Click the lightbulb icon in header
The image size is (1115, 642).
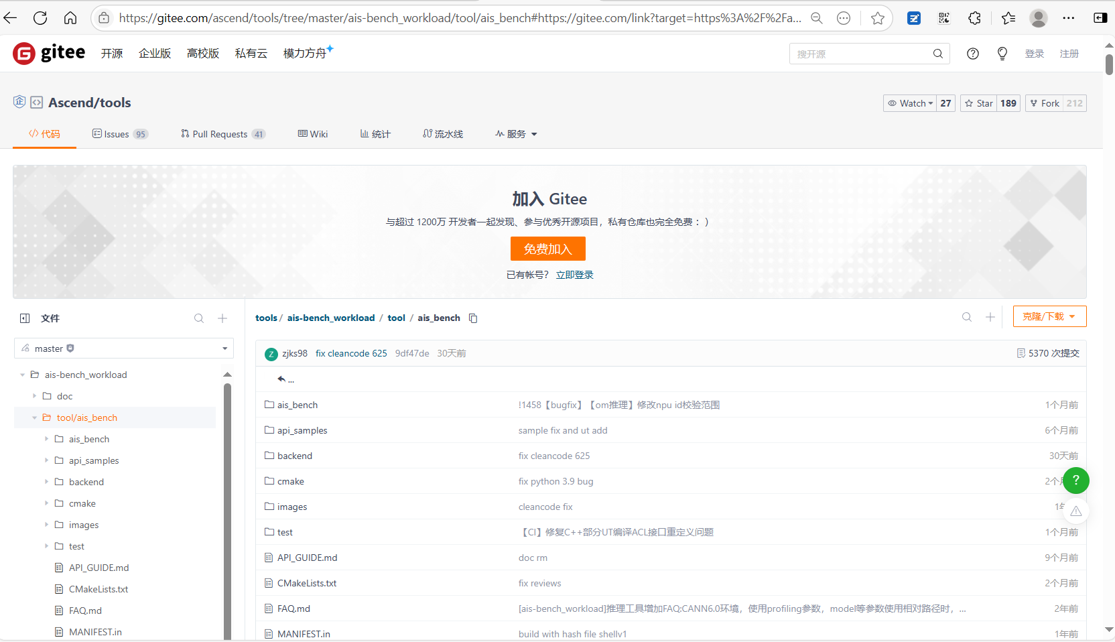pos(1002,54)
